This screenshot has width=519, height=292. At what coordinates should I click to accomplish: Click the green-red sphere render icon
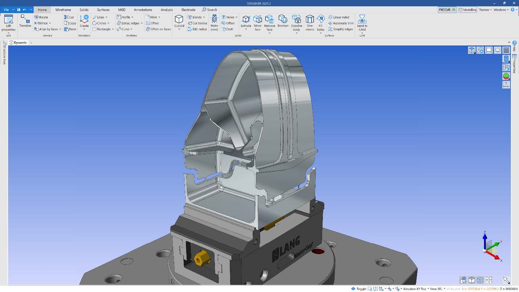(x=506, y=76)
